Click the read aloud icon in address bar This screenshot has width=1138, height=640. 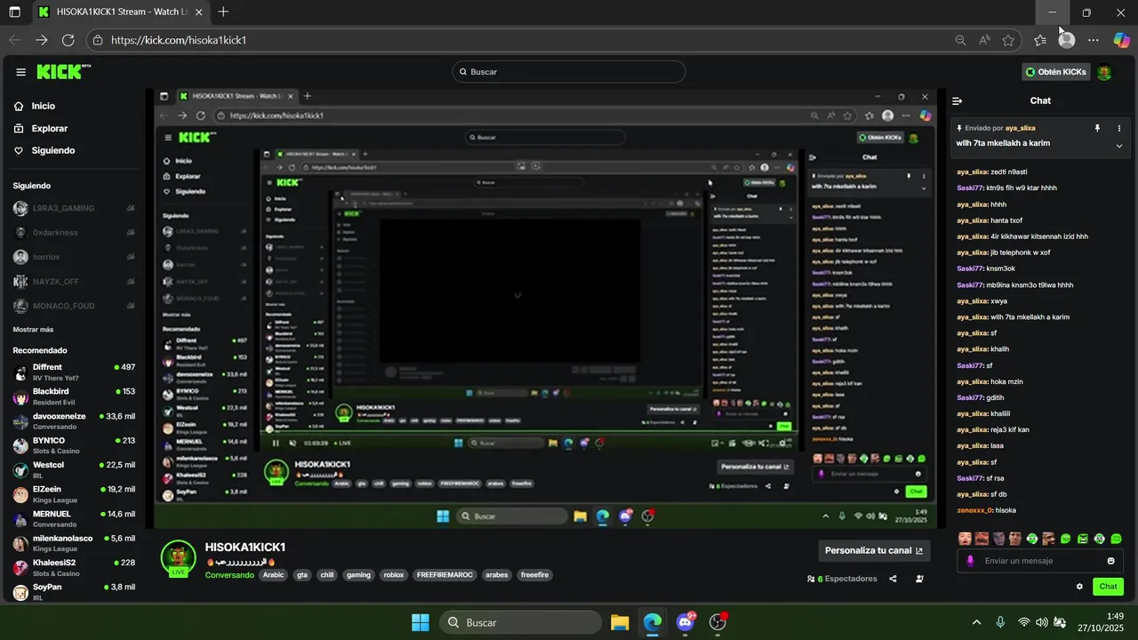pos(984,40)
